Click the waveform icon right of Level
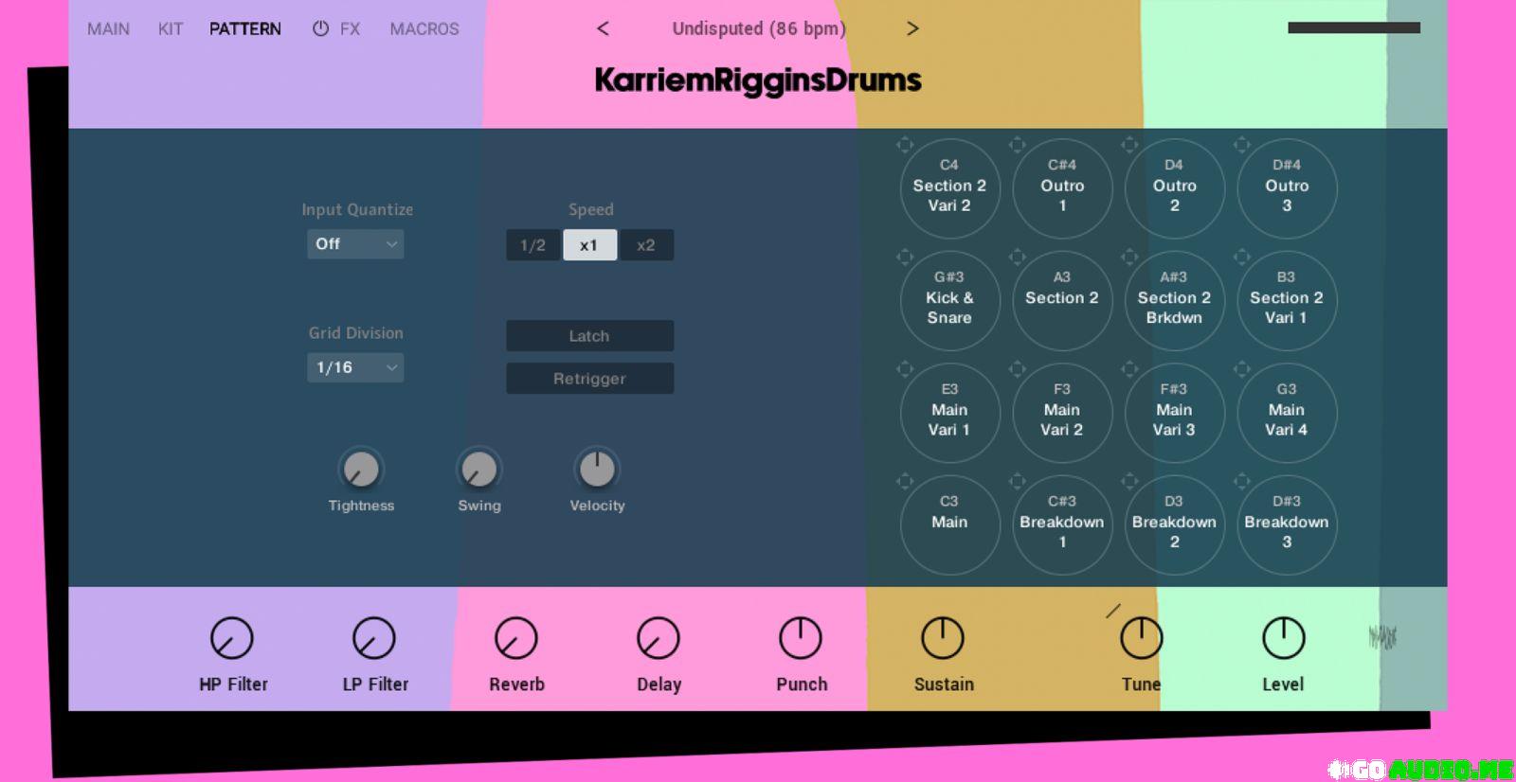The image size is (1516, 782). 1382,637
